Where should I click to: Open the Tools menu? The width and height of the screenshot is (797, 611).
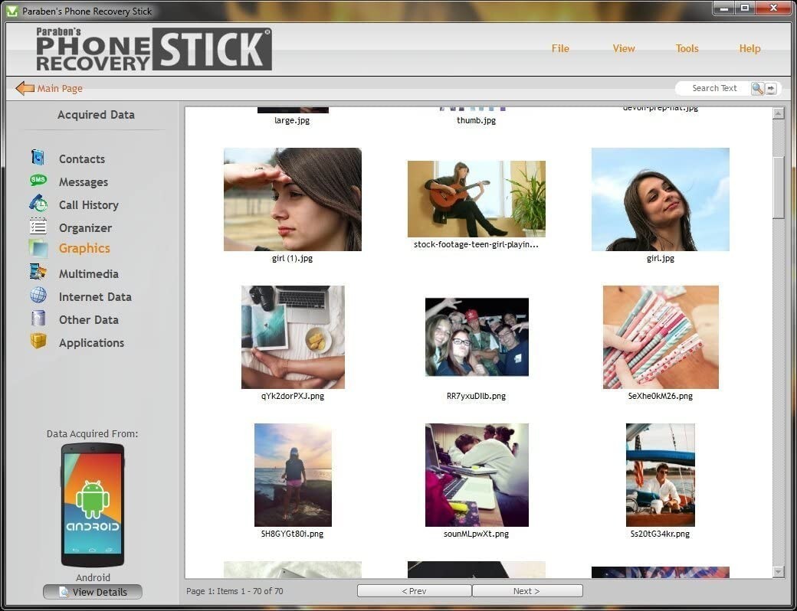(687, 48)
